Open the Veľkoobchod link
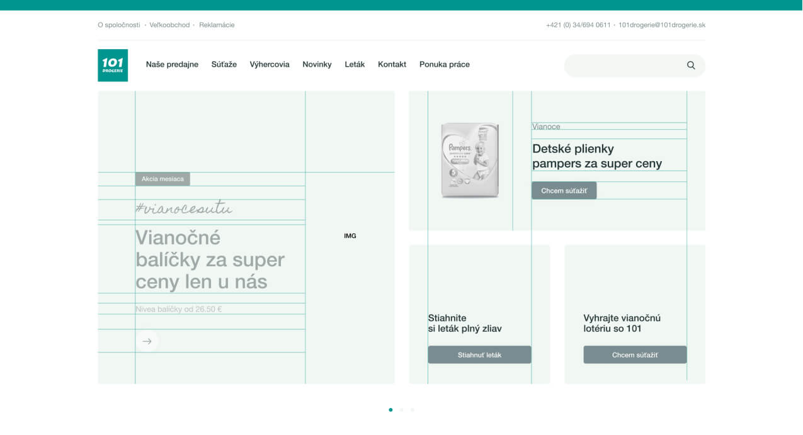This screenshot has width=803, height=435. 169,25
